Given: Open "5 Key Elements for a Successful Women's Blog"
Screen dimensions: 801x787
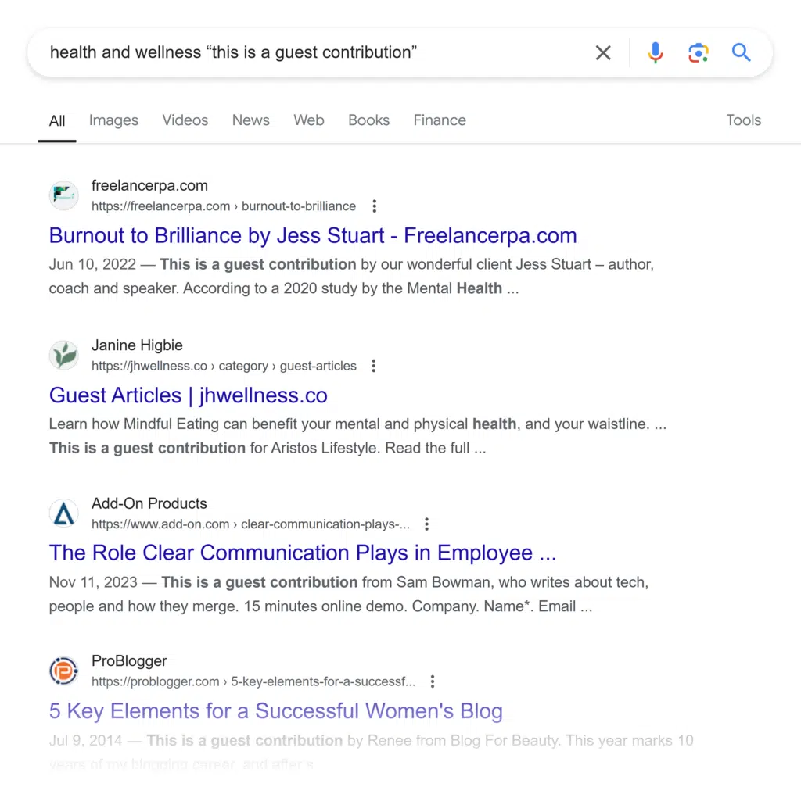Looking at the screenshot, I should [x=275, y=711].
